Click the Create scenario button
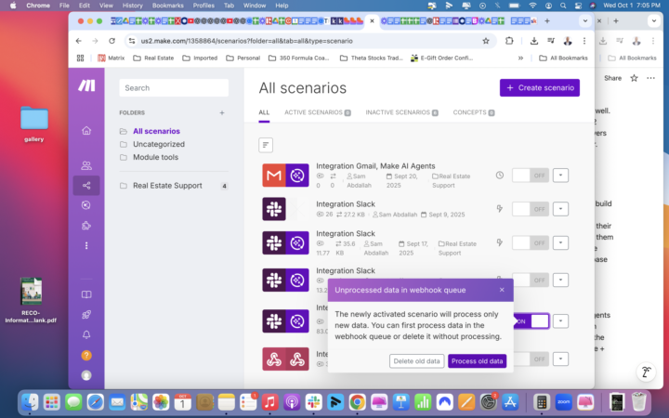 pyautogui.click(x=539, y=88)
